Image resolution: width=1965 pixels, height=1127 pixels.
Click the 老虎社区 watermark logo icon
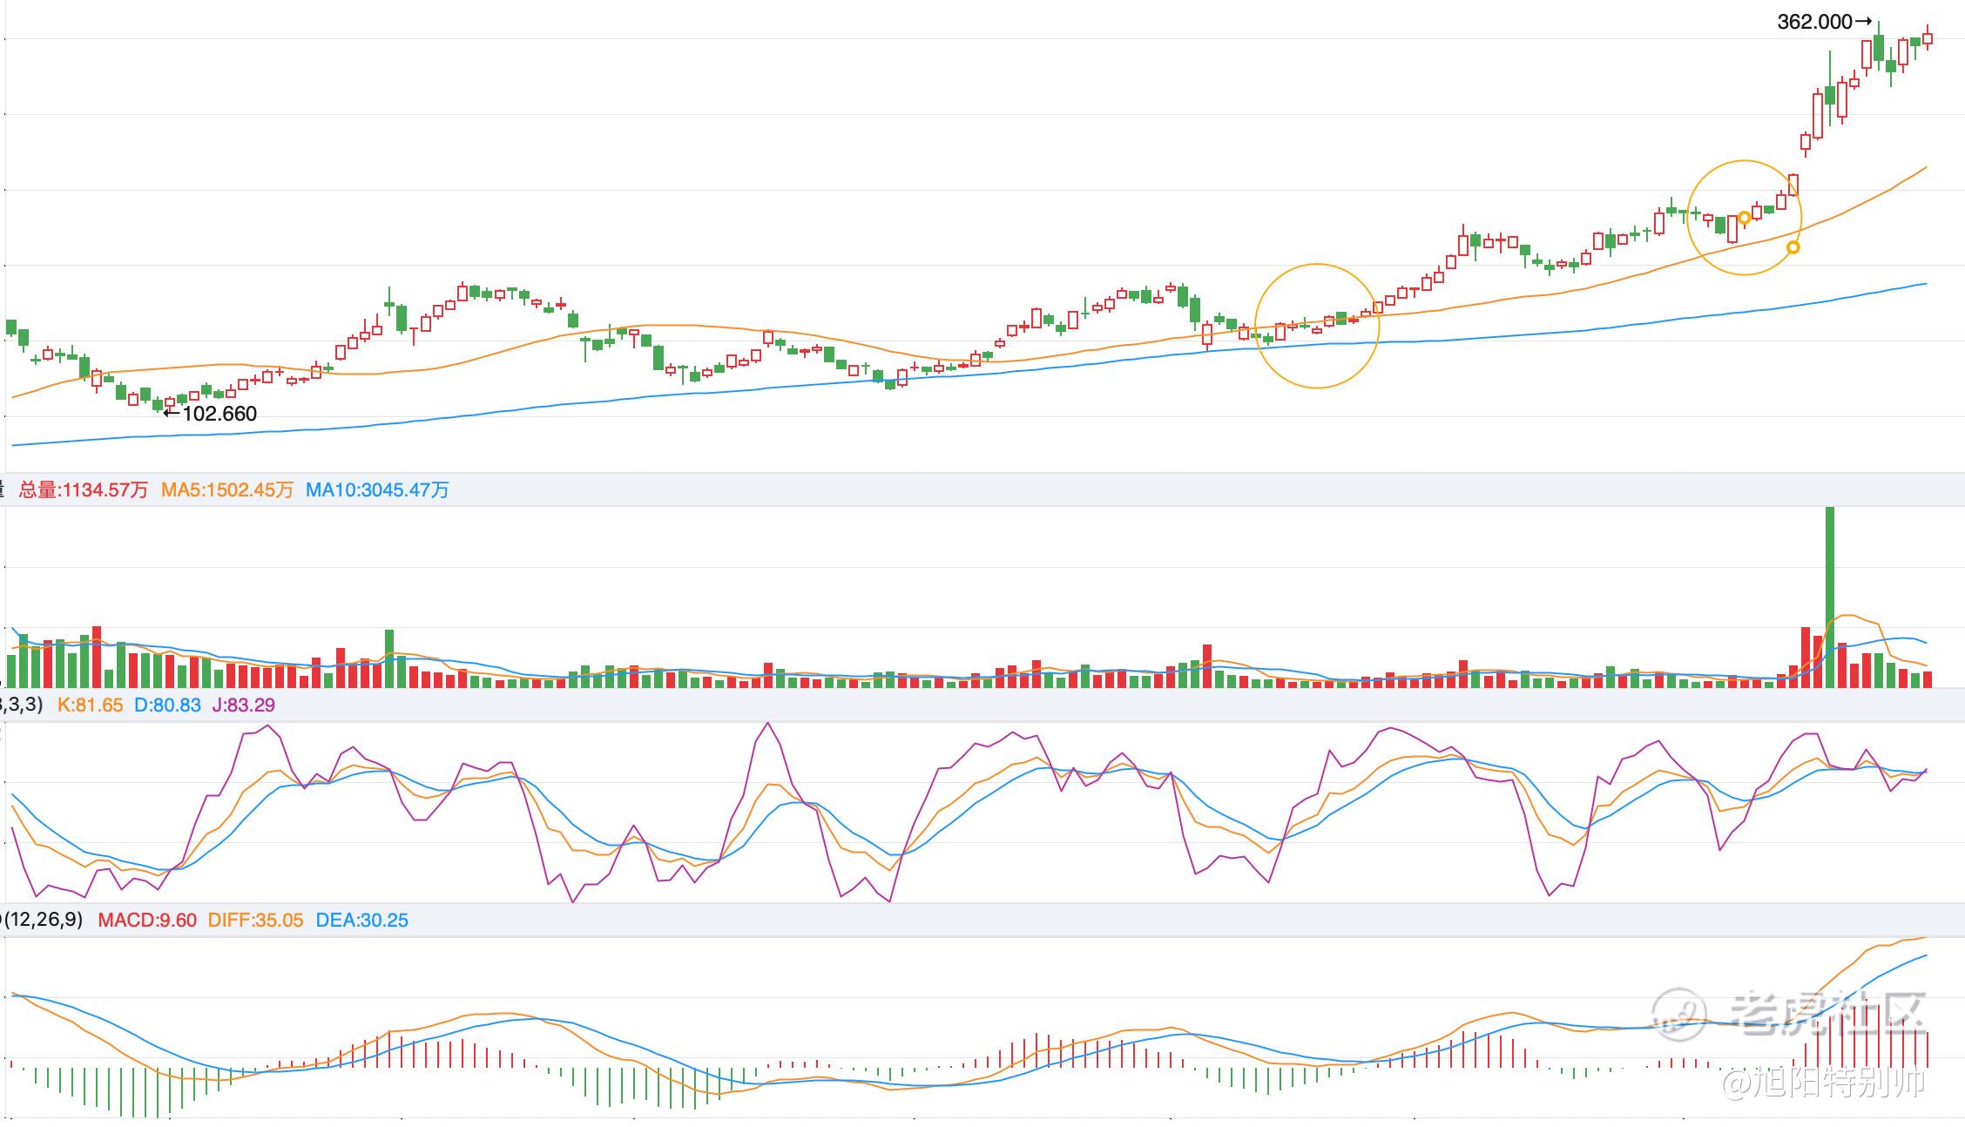click(1678, 1015)
